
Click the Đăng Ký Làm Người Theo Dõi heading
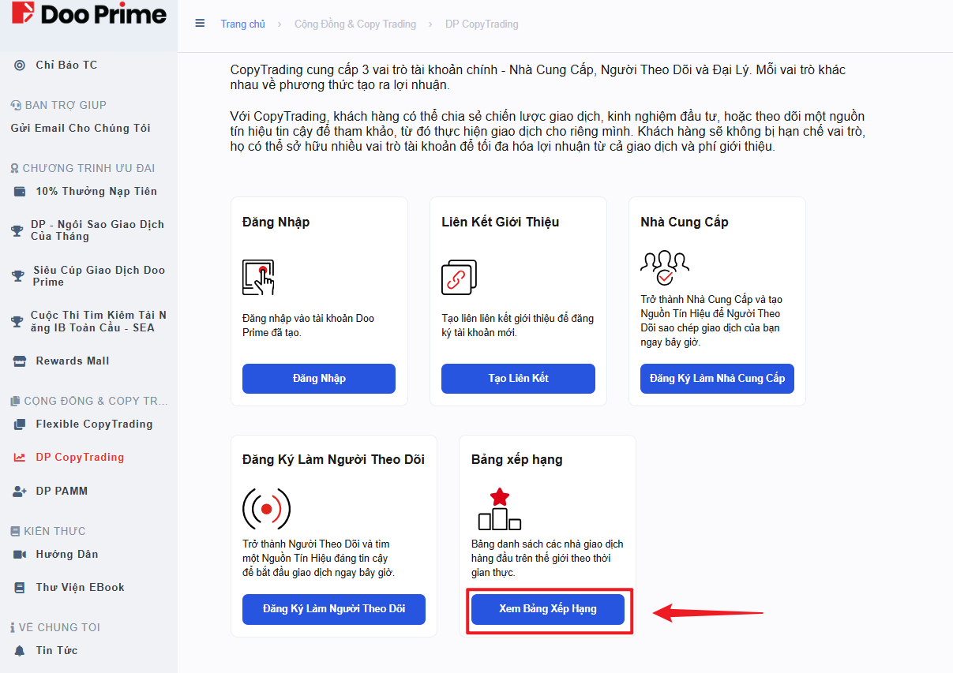(333, 459)
